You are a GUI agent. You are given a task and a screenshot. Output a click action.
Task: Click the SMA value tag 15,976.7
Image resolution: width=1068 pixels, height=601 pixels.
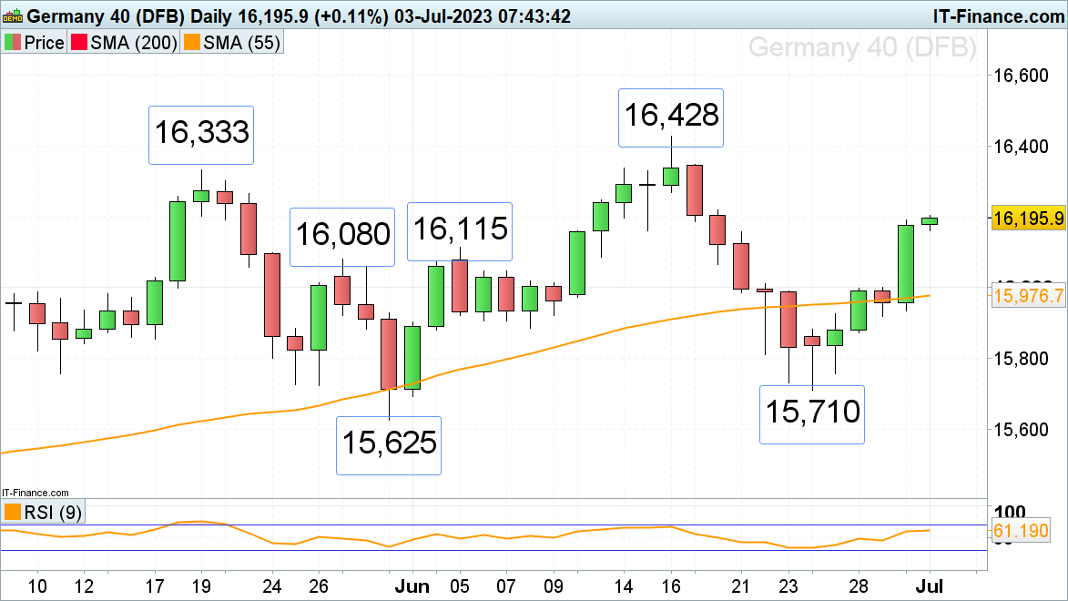tap(1028, 296)
